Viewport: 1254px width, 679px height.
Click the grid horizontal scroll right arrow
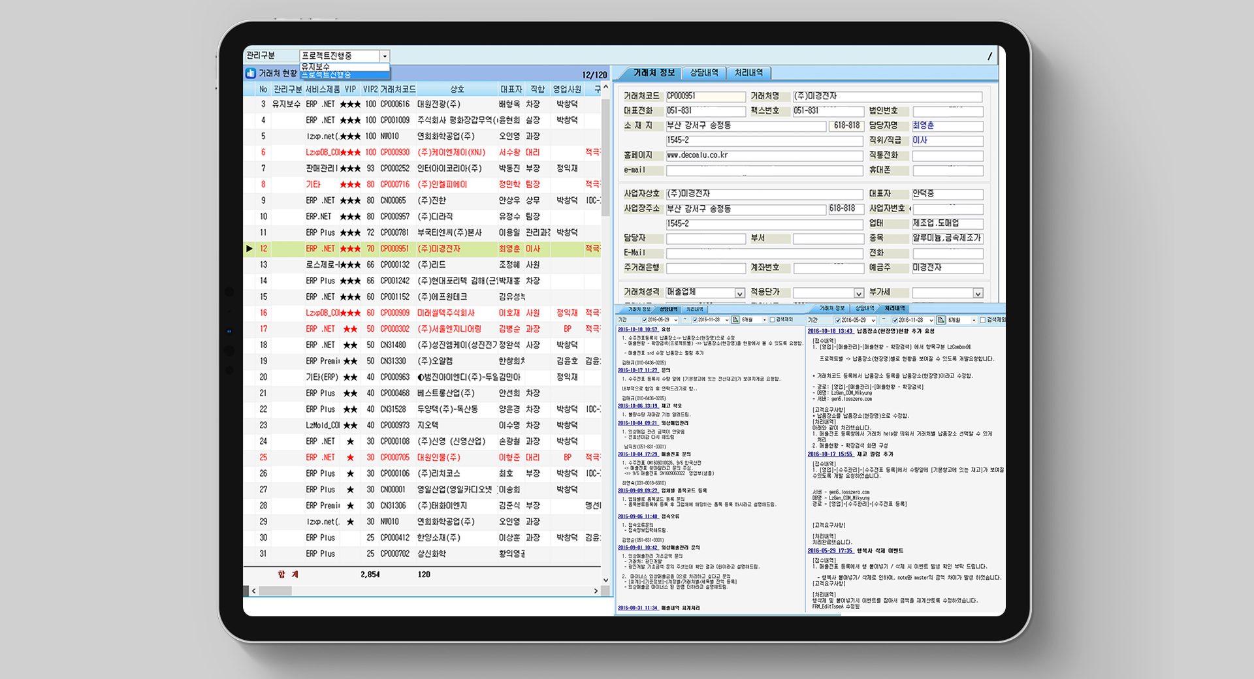click(x=596, y=591)
